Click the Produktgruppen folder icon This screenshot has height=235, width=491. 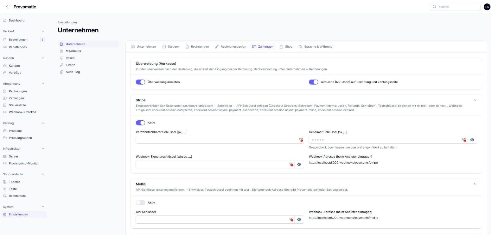tap(5, 138)
